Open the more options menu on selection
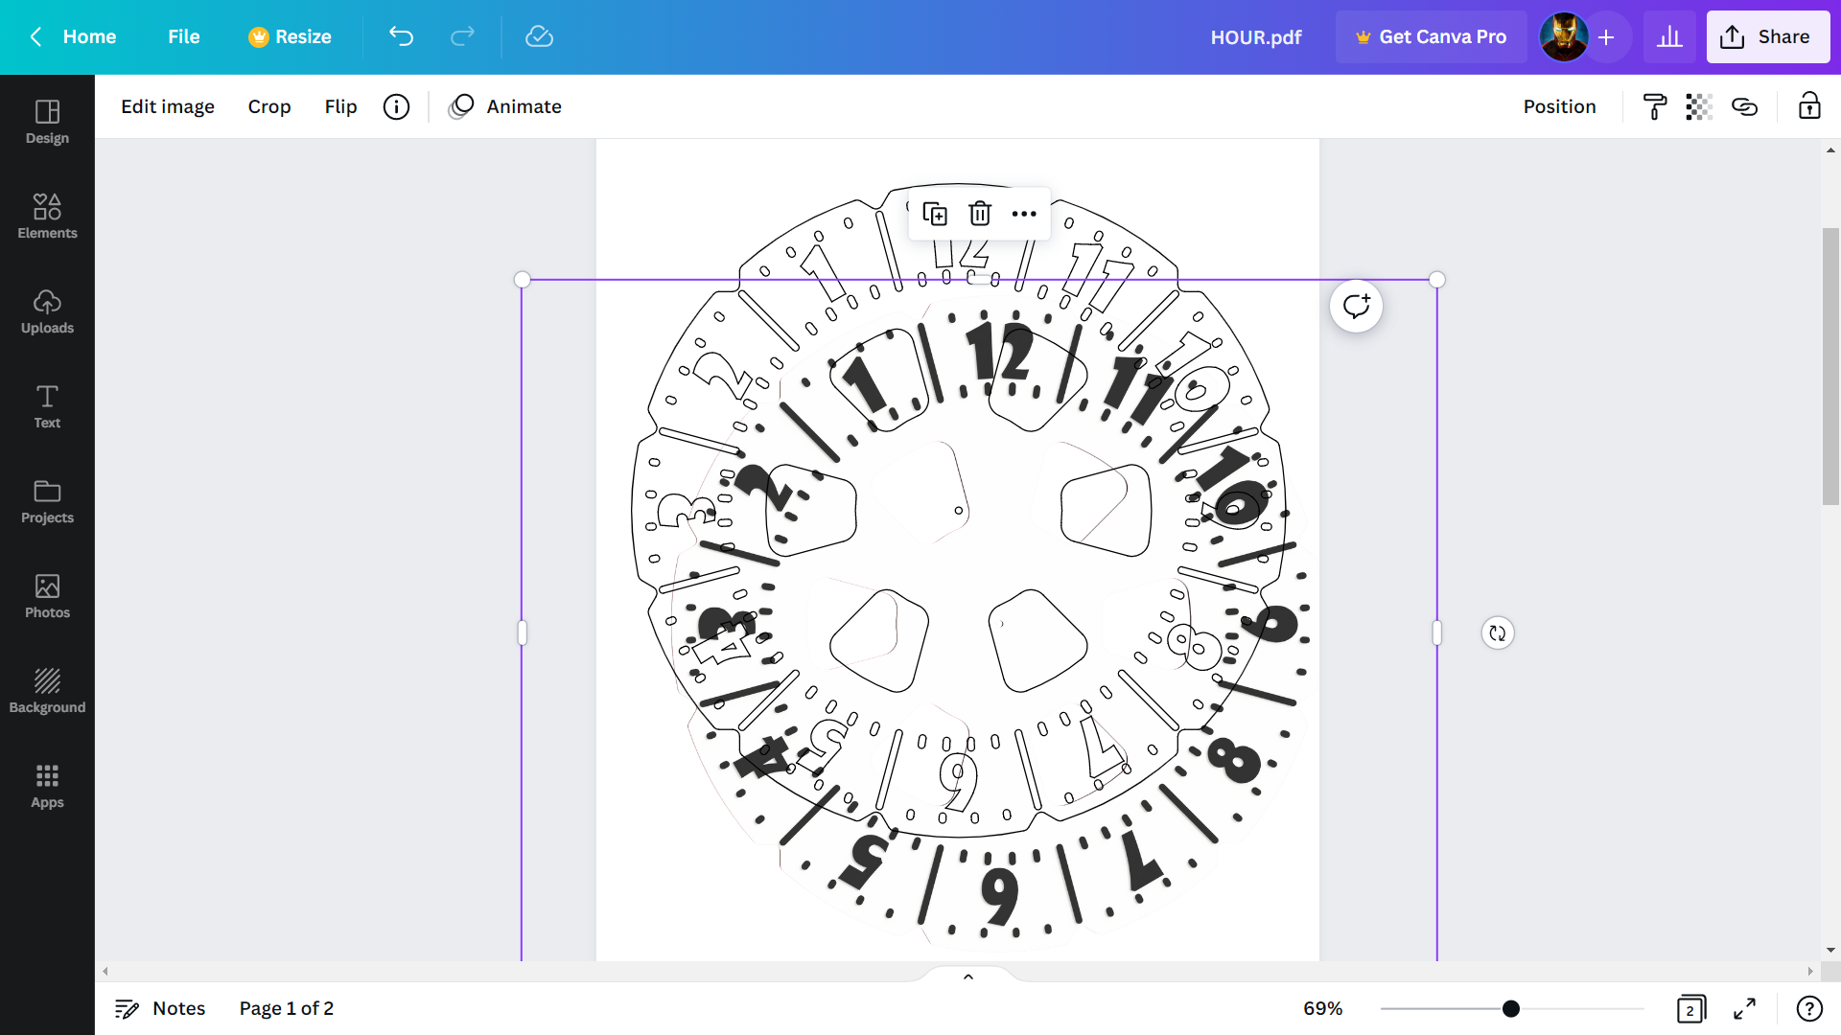The width and height of the screenshot is (1841, 1035). (x=1023, y=214)
